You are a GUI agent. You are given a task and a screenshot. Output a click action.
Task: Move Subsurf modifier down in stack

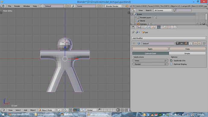(199, 43)
